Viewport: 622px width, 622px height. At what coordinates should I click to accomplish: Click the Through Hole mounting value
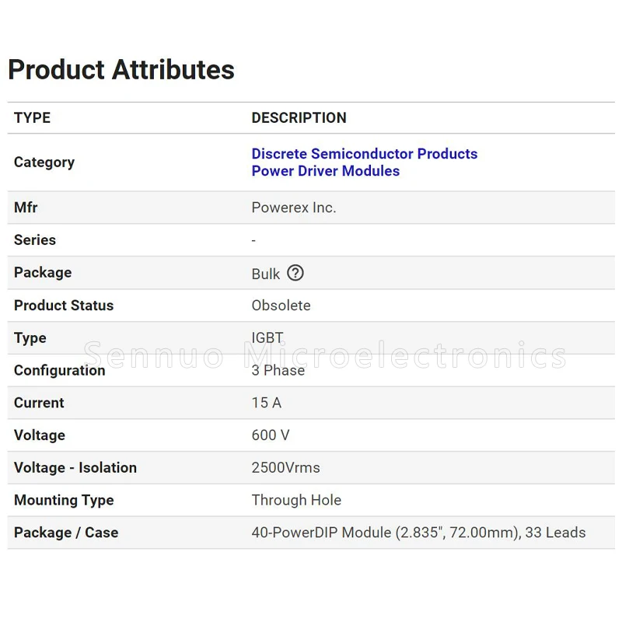[296, 501]
